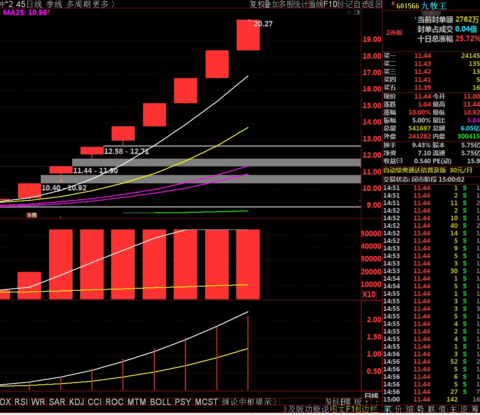The height and width of the screenshot is (415, 480).
Task: Click the 模板 template button
Action: 352,402
